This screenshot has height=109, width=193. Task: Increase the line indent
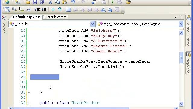44,10
